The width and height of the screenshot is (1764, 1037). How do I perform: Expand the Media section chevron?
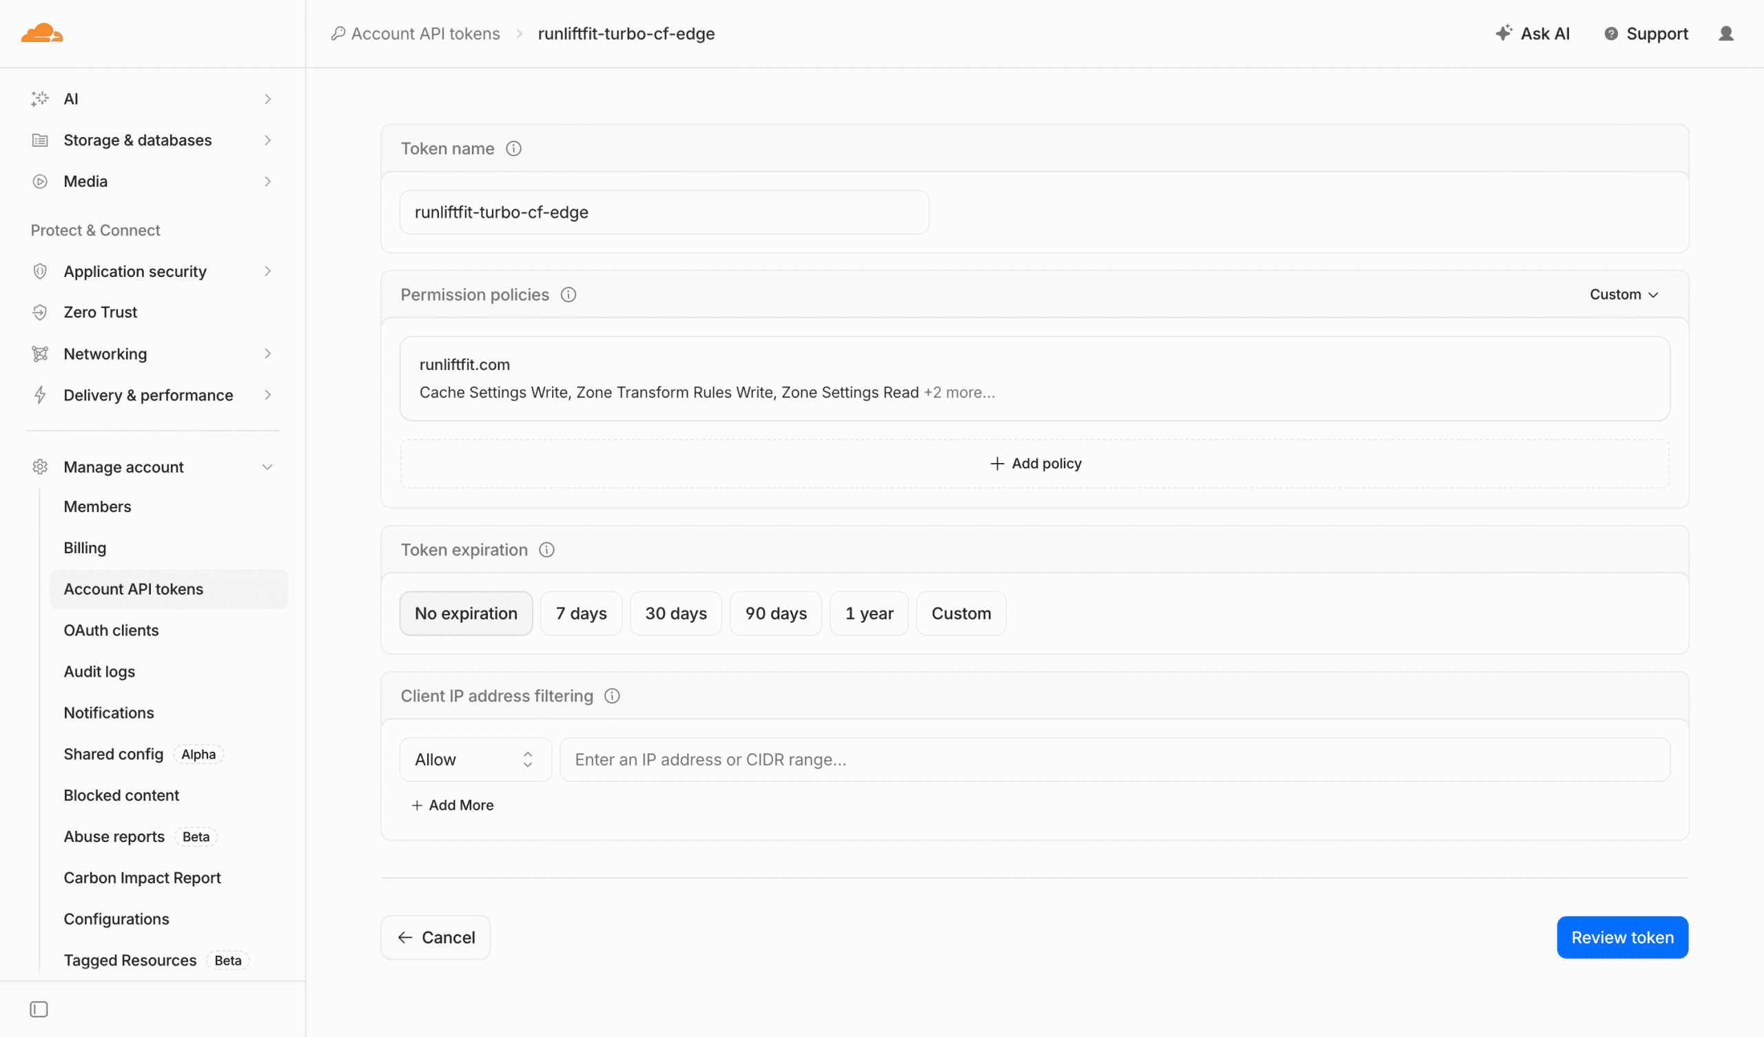267,181
